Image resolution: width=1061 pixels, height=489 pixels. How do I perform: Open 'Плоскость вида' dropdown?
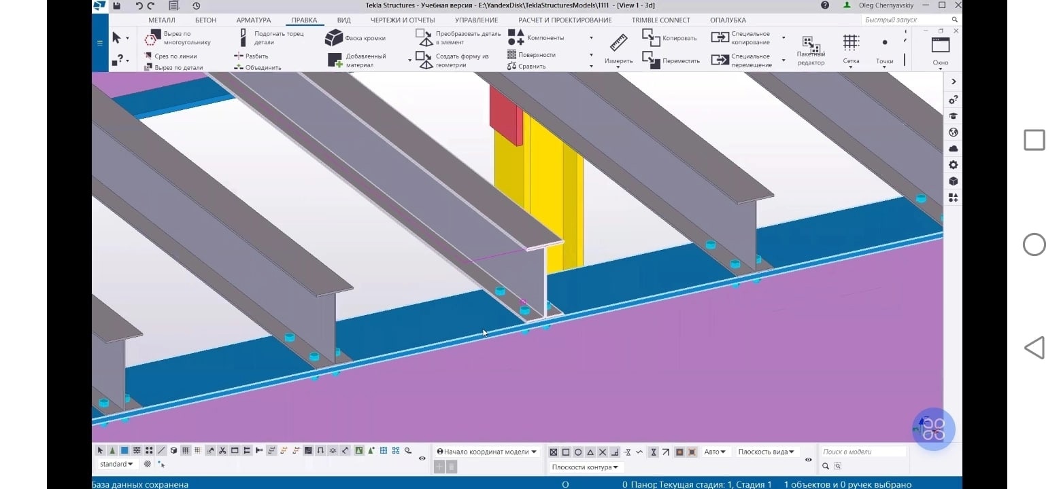coord(766,452)
